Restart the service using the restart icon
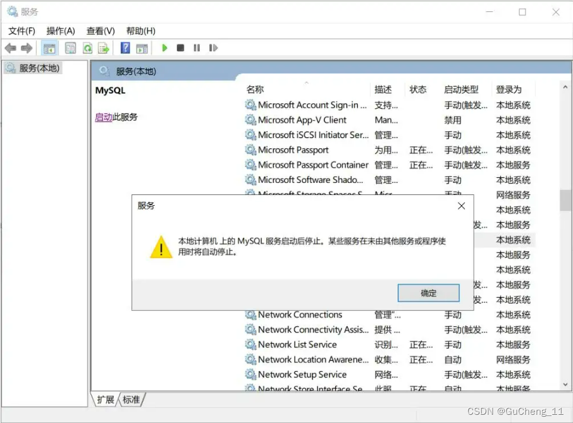 point(213,48)
